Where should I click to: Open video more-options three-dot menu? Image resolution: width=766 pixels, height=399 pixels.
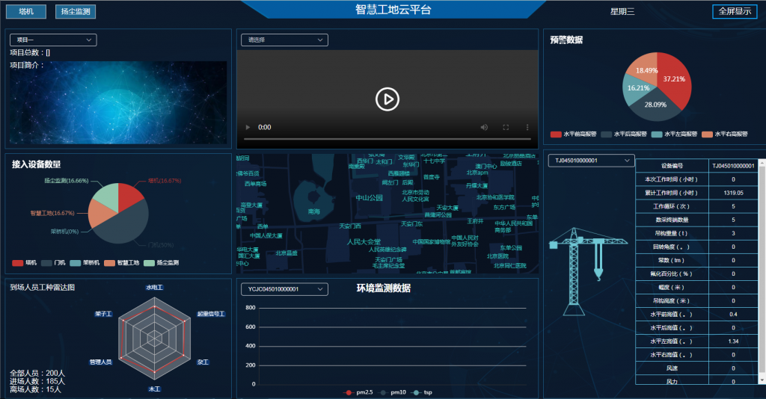(527, 127)
